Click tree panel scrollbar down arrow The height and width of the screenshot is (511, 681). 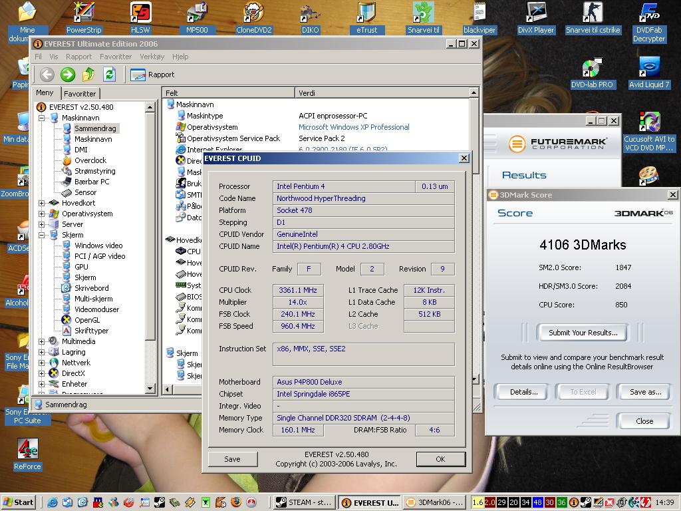tap(150, 389)
